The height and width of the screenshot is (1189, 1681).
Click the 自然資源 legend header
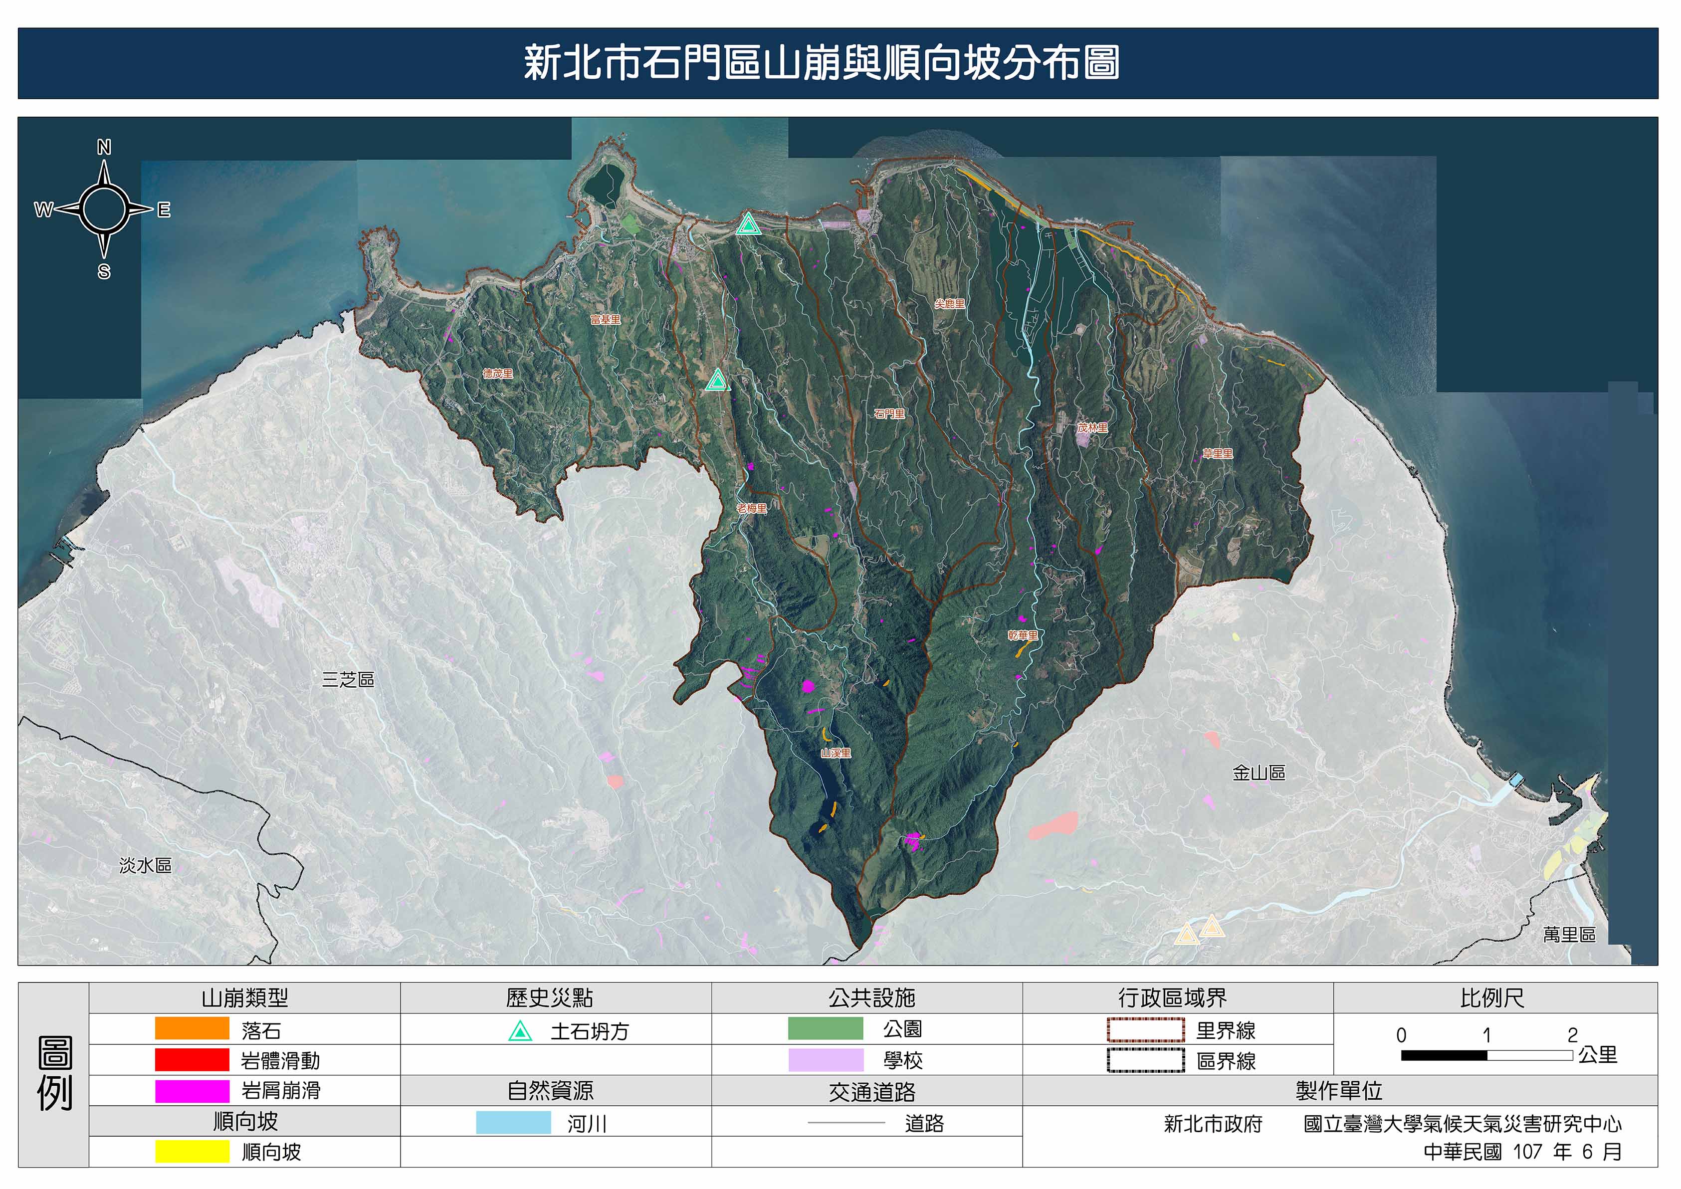[550, 1091]
